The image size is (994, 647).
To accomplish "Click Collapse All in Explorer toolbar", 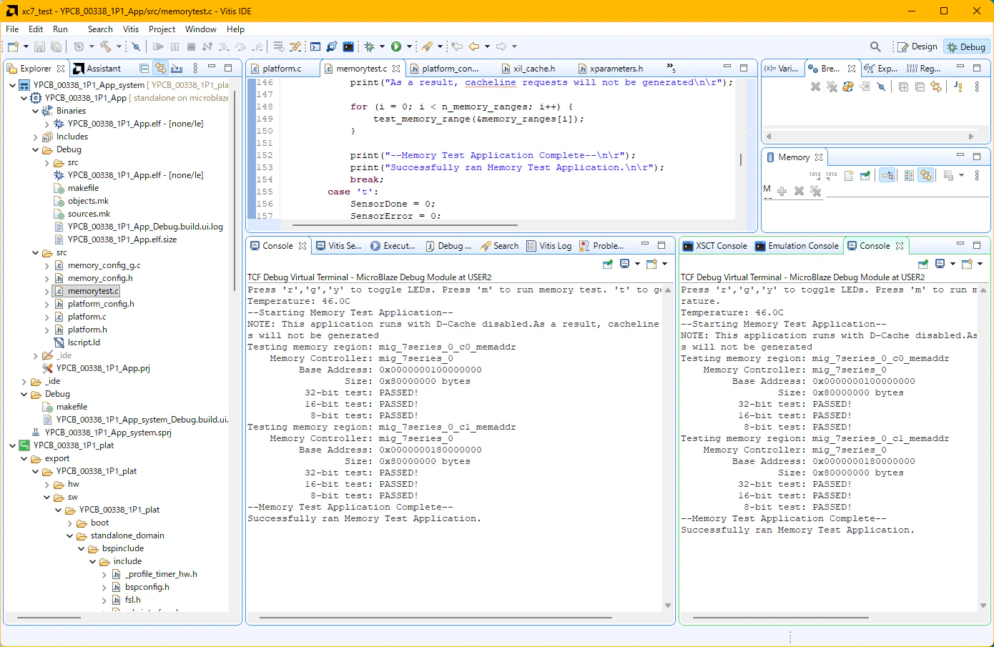I will click(x=144, y=68).
